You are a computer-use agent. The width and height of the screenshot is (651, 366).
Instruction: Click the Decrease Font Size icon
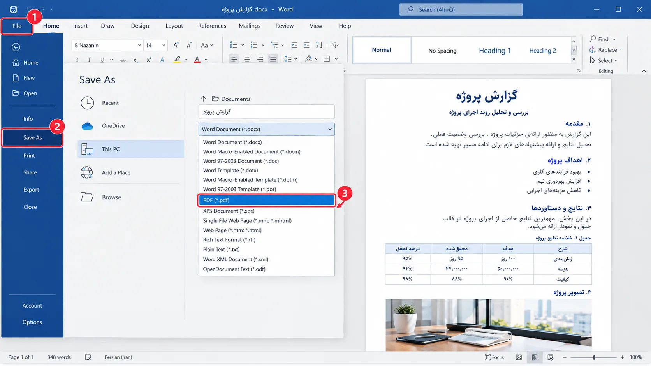tap(189, 45)
